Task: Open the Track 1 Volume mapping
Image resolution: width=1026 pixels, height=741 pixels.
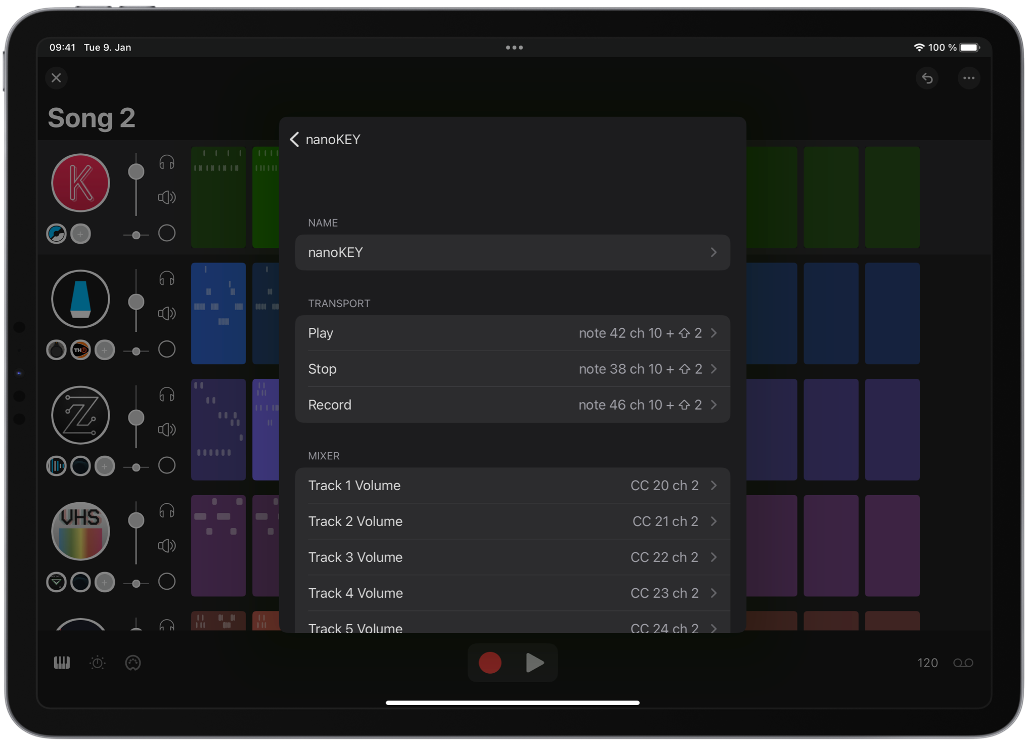Action: pos(512,486)
